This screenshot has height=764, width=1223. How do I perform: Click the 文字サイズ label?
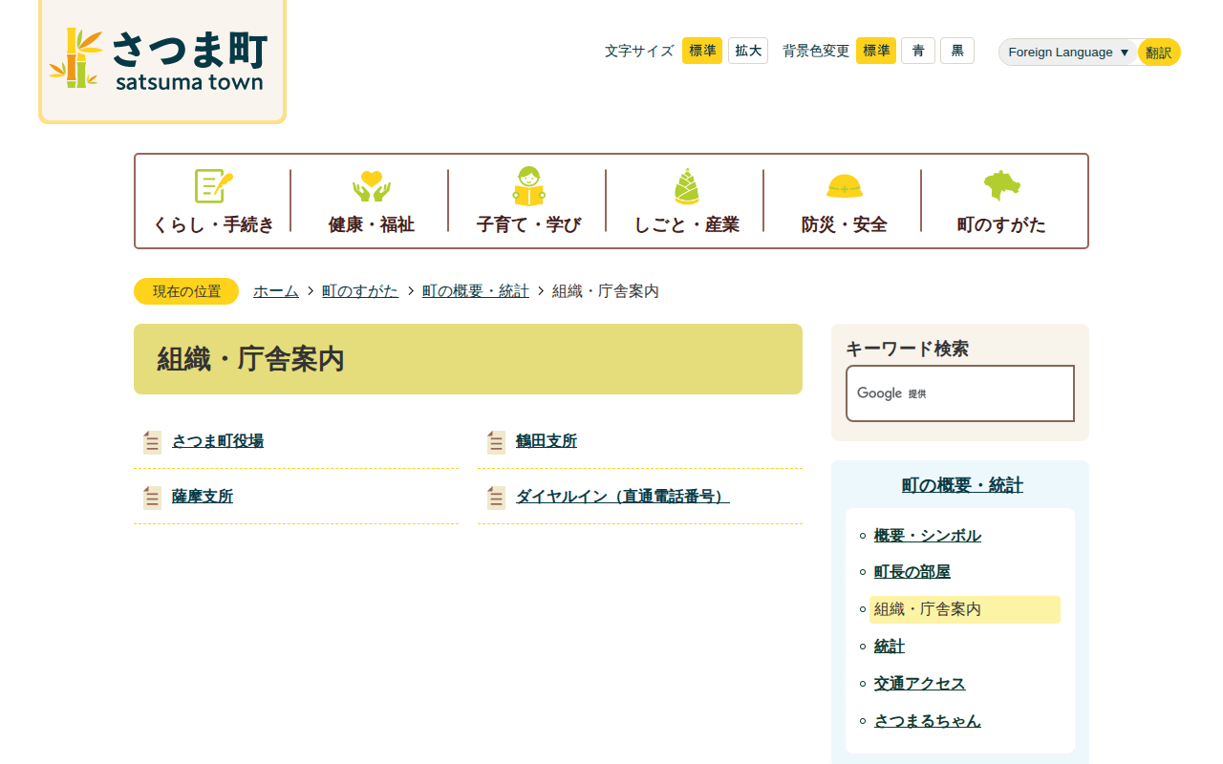[x=639, y=51]
